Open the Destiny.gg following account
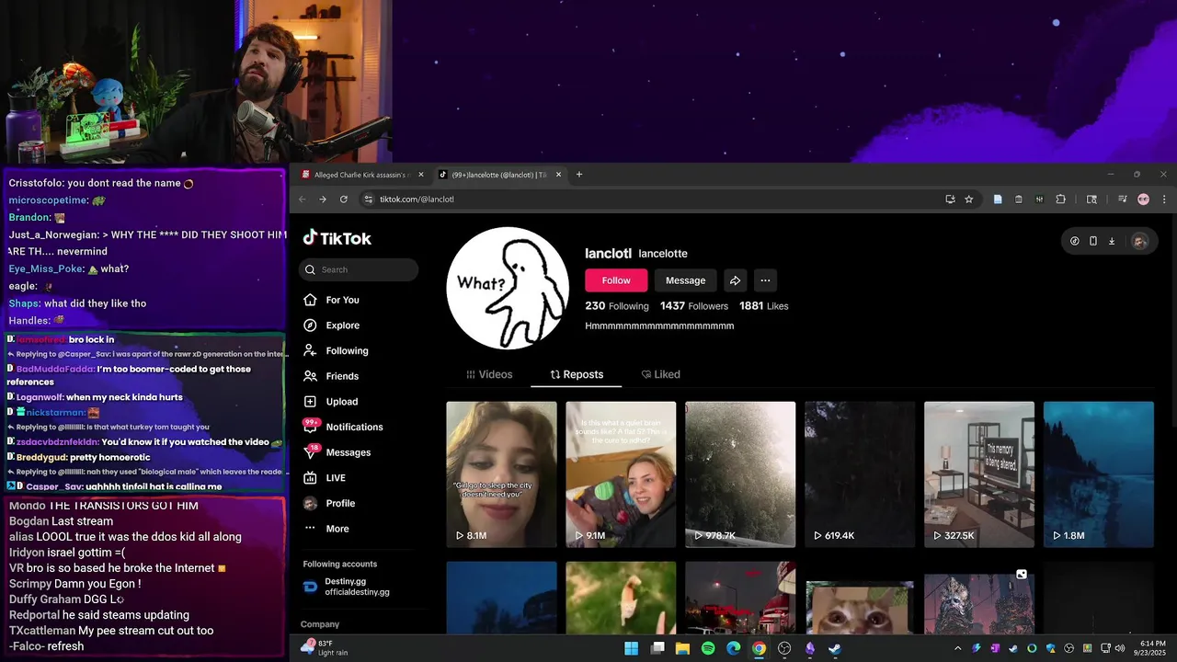The height and width of the screenshot is (662, 1177). click(x=347, y=587)
